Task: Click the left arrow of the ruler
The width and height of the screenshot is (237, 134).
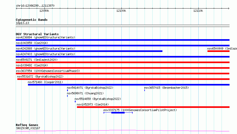Action: [17, 8]
